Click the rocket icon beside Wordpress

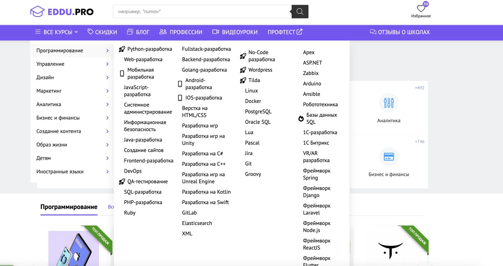(x=243, y=70)
